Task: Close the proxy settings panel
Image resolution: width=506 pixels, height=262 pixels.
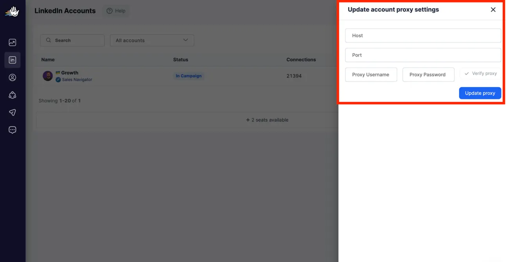Action: pyautogui.click(x=493, y=10)
